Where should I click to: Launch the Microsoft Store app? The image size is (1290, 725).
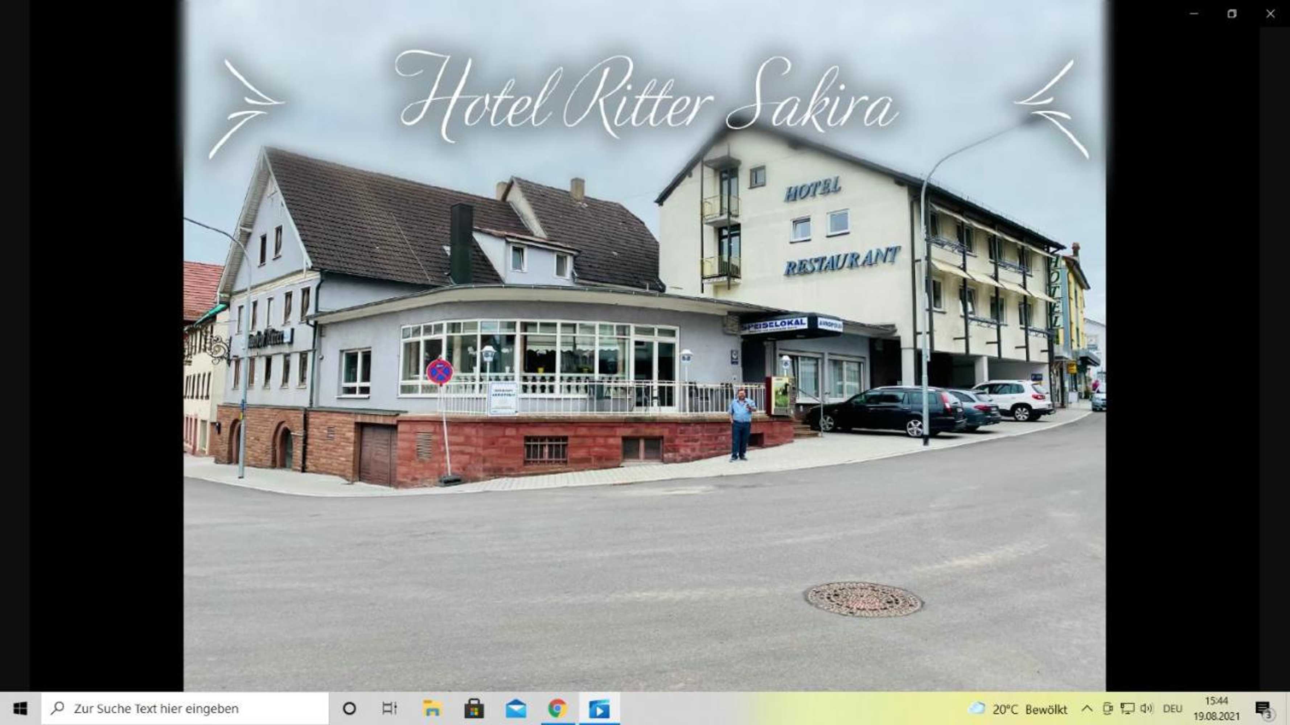click(476, 708)
